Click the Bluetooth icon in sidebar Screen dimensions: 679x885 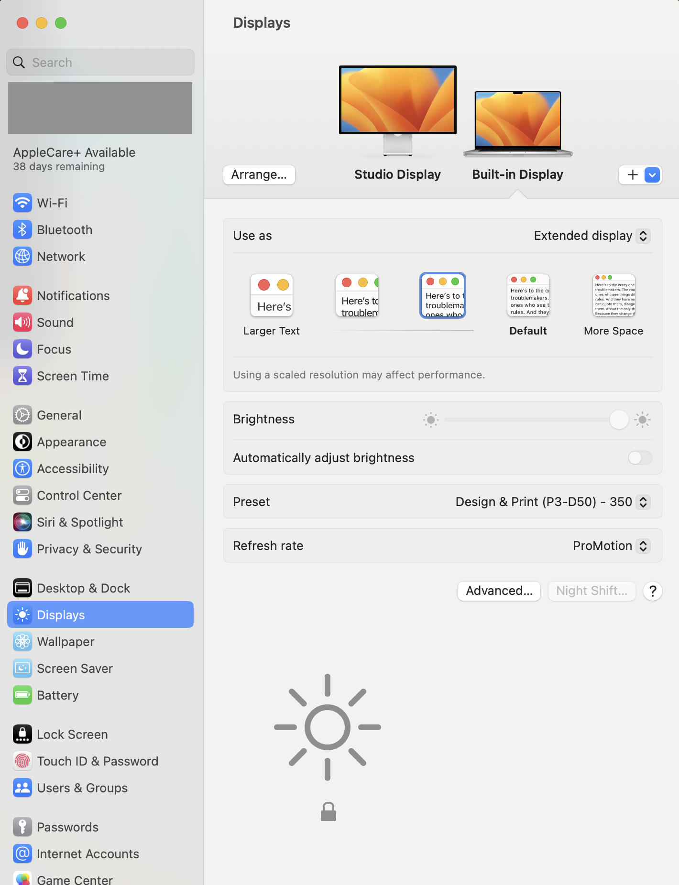pyautogui.click(x=22, y=230)
